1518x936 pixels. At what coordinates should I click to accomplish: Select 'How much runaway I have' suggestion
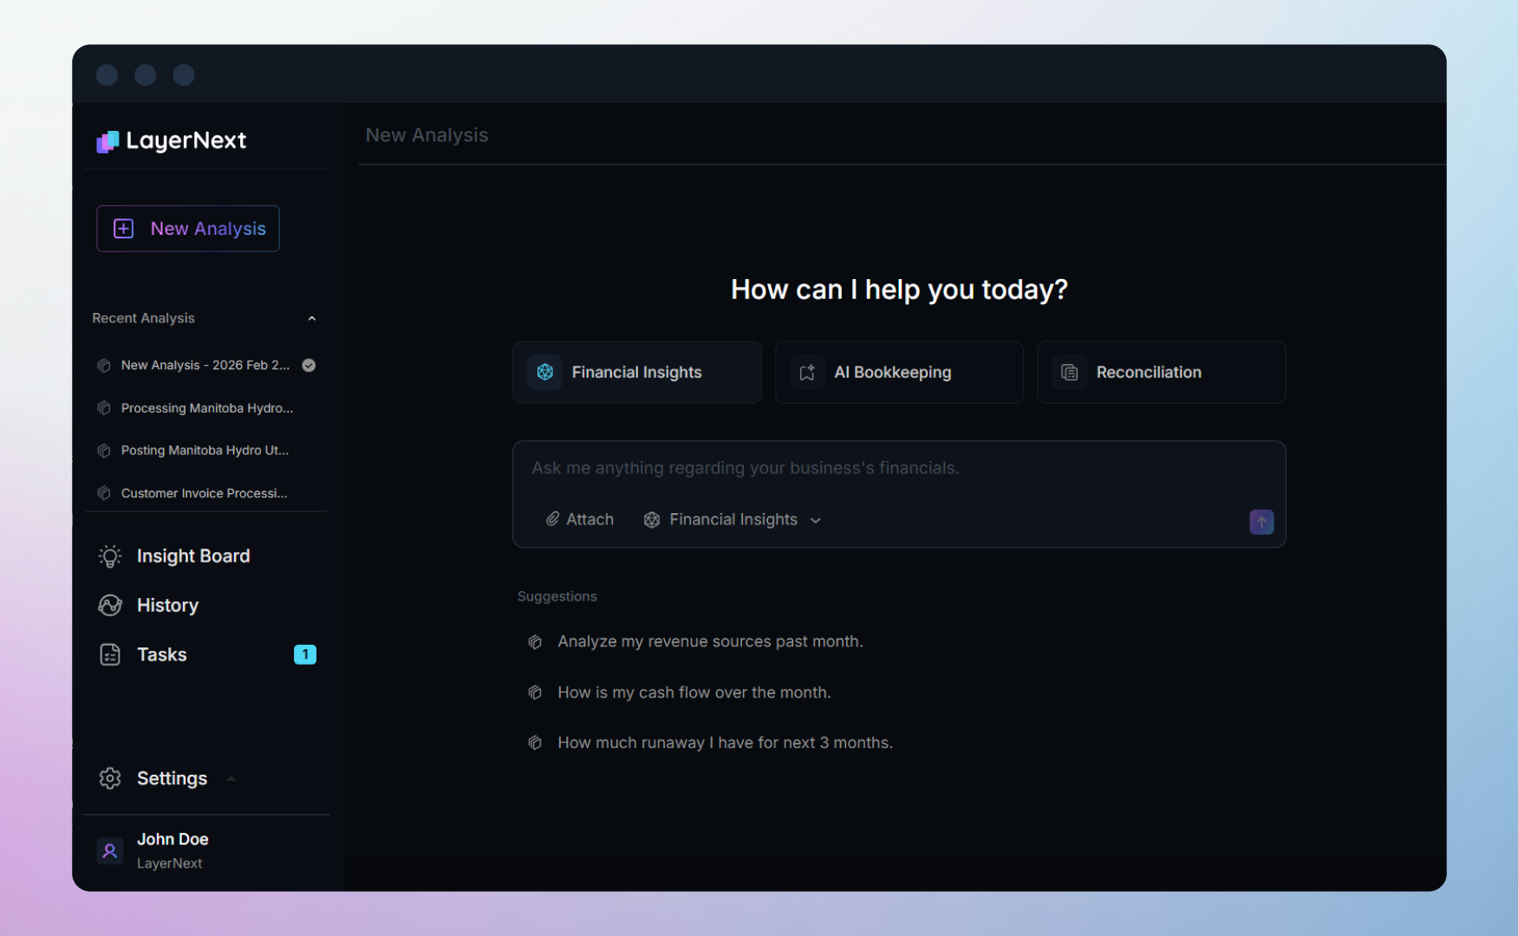coord(726,743)
